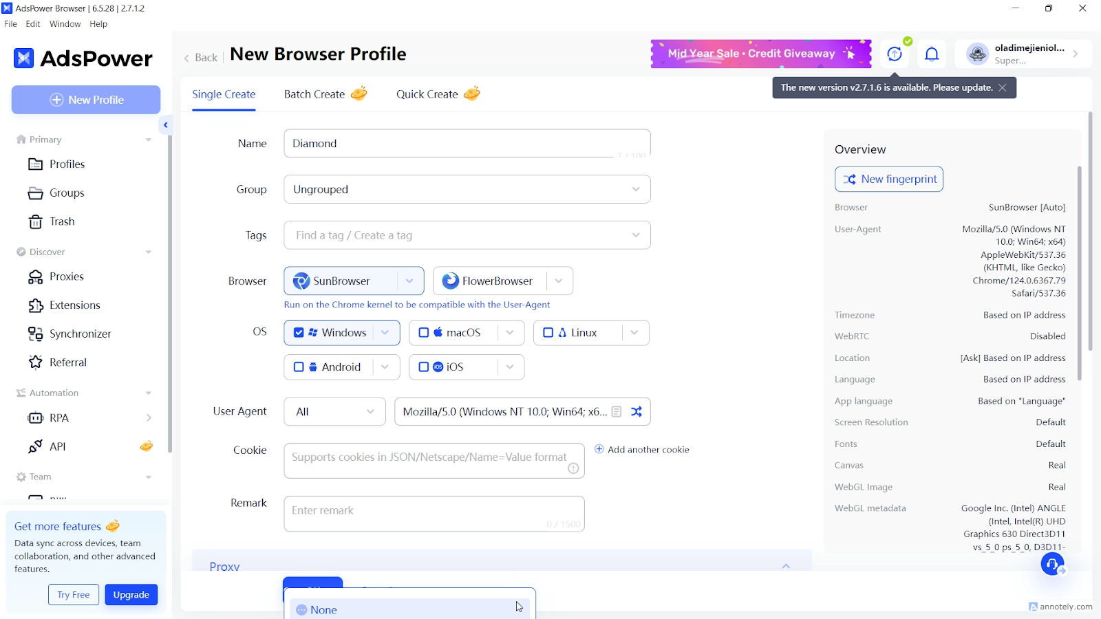
Task: Uncheck the Windows OS checkbox
Action: [x=299, y=333]
